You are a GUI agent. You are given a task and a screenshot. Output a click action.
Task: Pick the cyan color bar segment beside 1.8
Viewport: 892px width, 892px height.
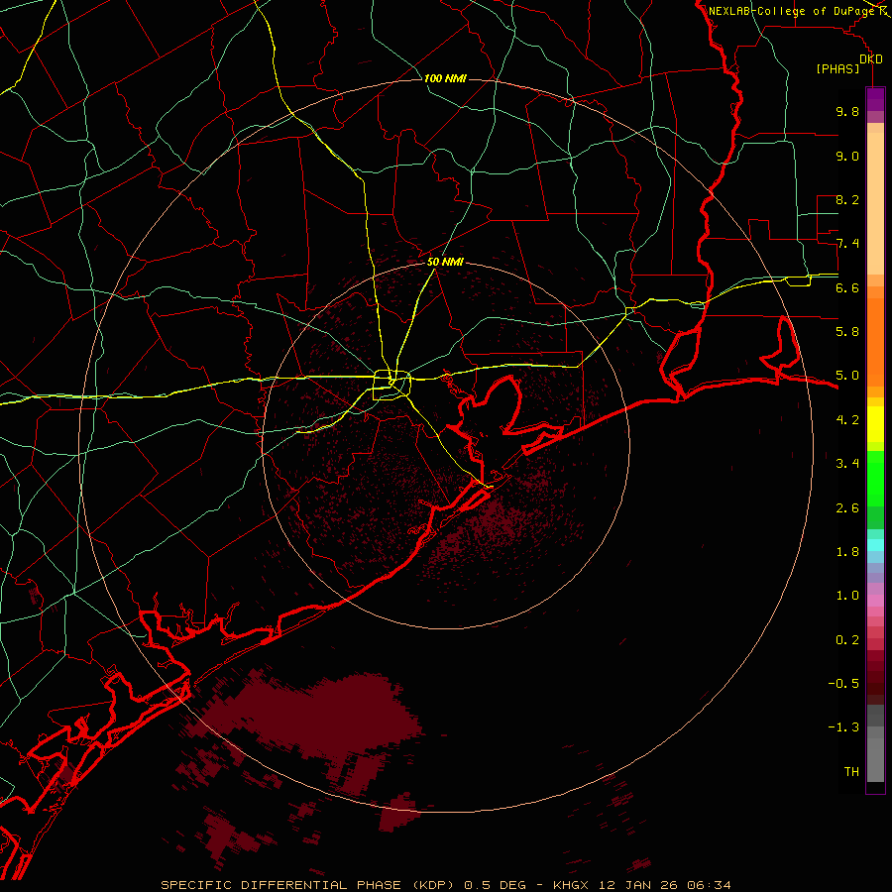[x=875, y=545]
